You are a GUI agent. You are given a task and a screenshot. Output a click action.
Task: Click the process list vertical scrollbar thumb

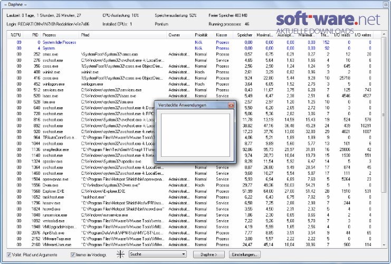(x=384, y=115)
